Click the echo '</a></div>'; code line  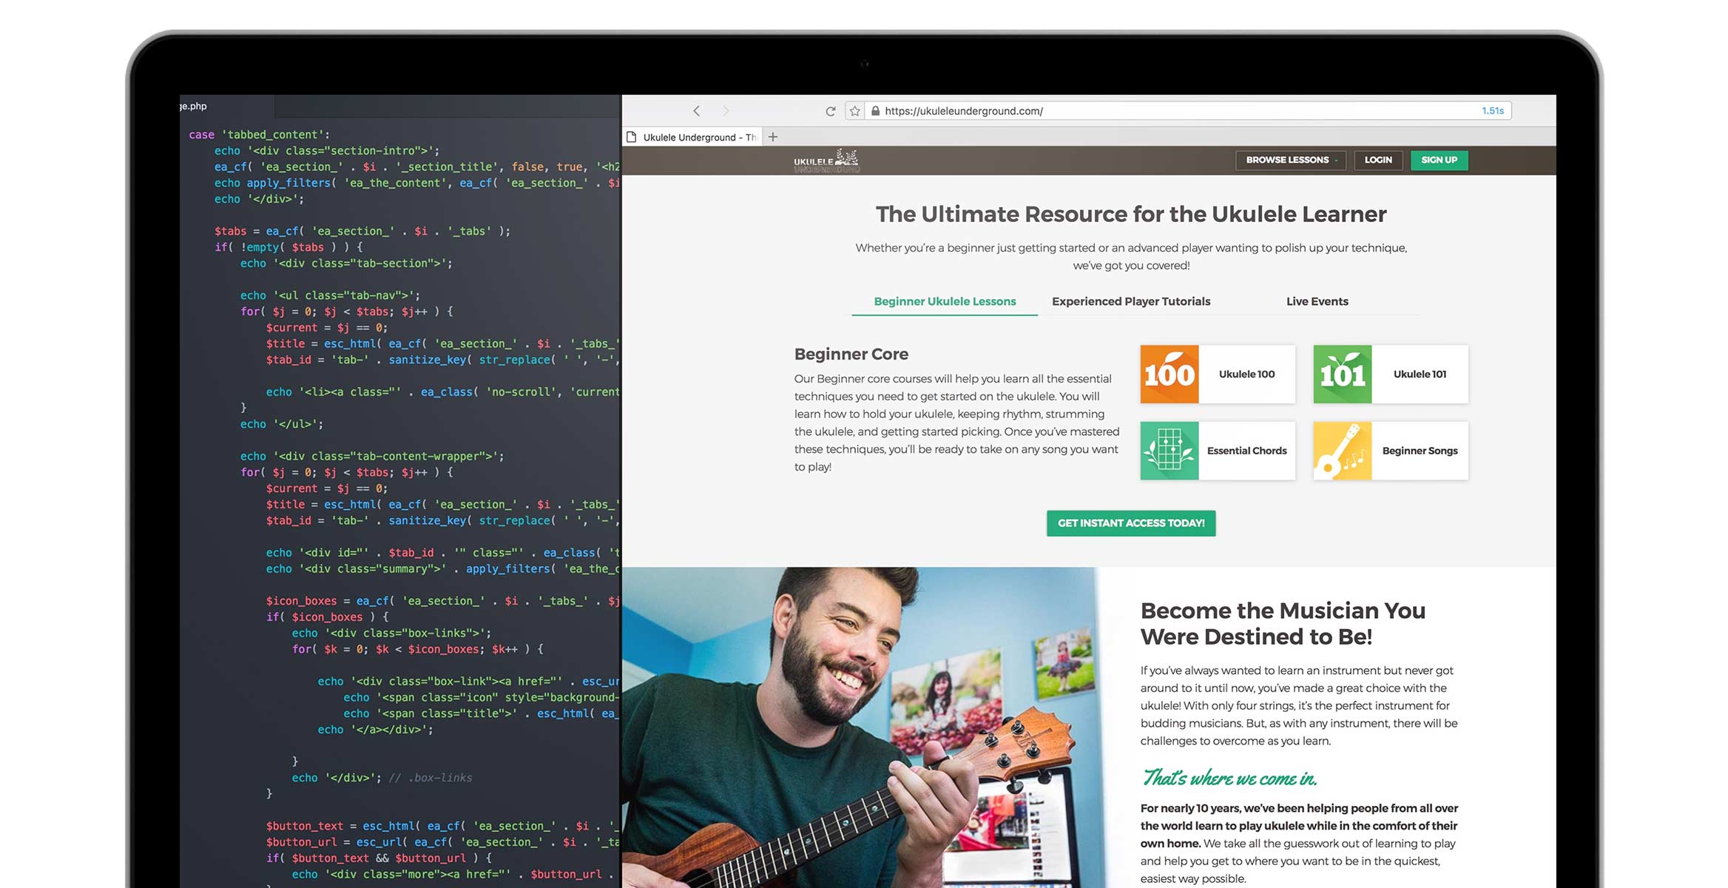point(376,730)
